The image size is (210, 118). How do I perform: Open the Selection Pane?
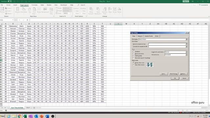point(105,11)
